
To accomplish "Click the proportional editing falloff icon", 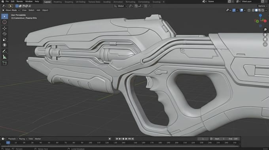I will pyautogui.click(x=150, y=6).
